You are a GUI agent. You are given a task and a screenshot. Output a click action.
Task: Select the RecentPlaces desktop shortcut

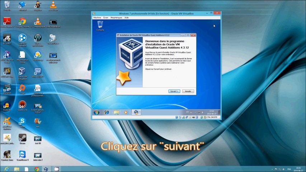pos(53,39)
